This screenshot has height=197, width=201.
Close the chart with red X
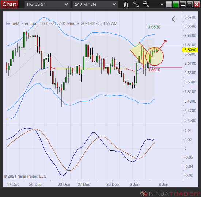(x=196, y=5)
